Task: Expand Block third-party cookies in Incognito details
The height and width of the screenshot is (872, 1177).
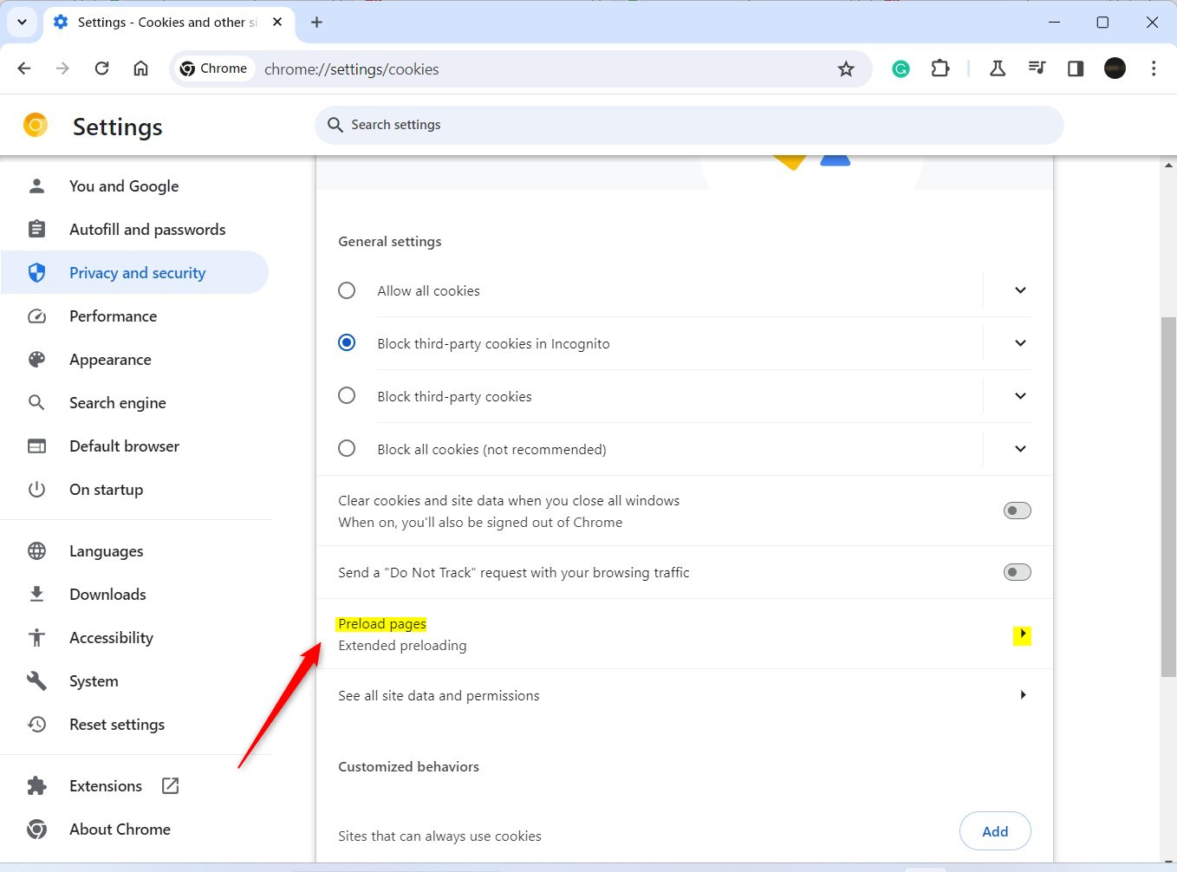Action: coord(1019,343)
